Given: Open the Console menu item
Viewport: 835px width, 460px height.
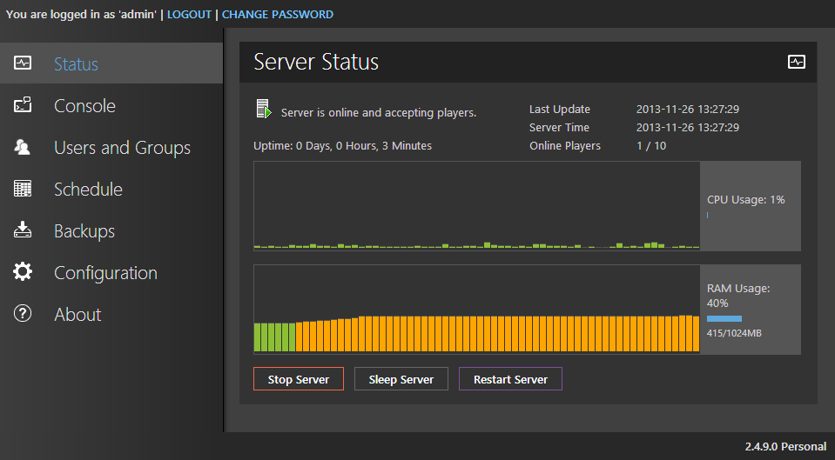Looking at the screenshot, I should click(x=84, y=106).
